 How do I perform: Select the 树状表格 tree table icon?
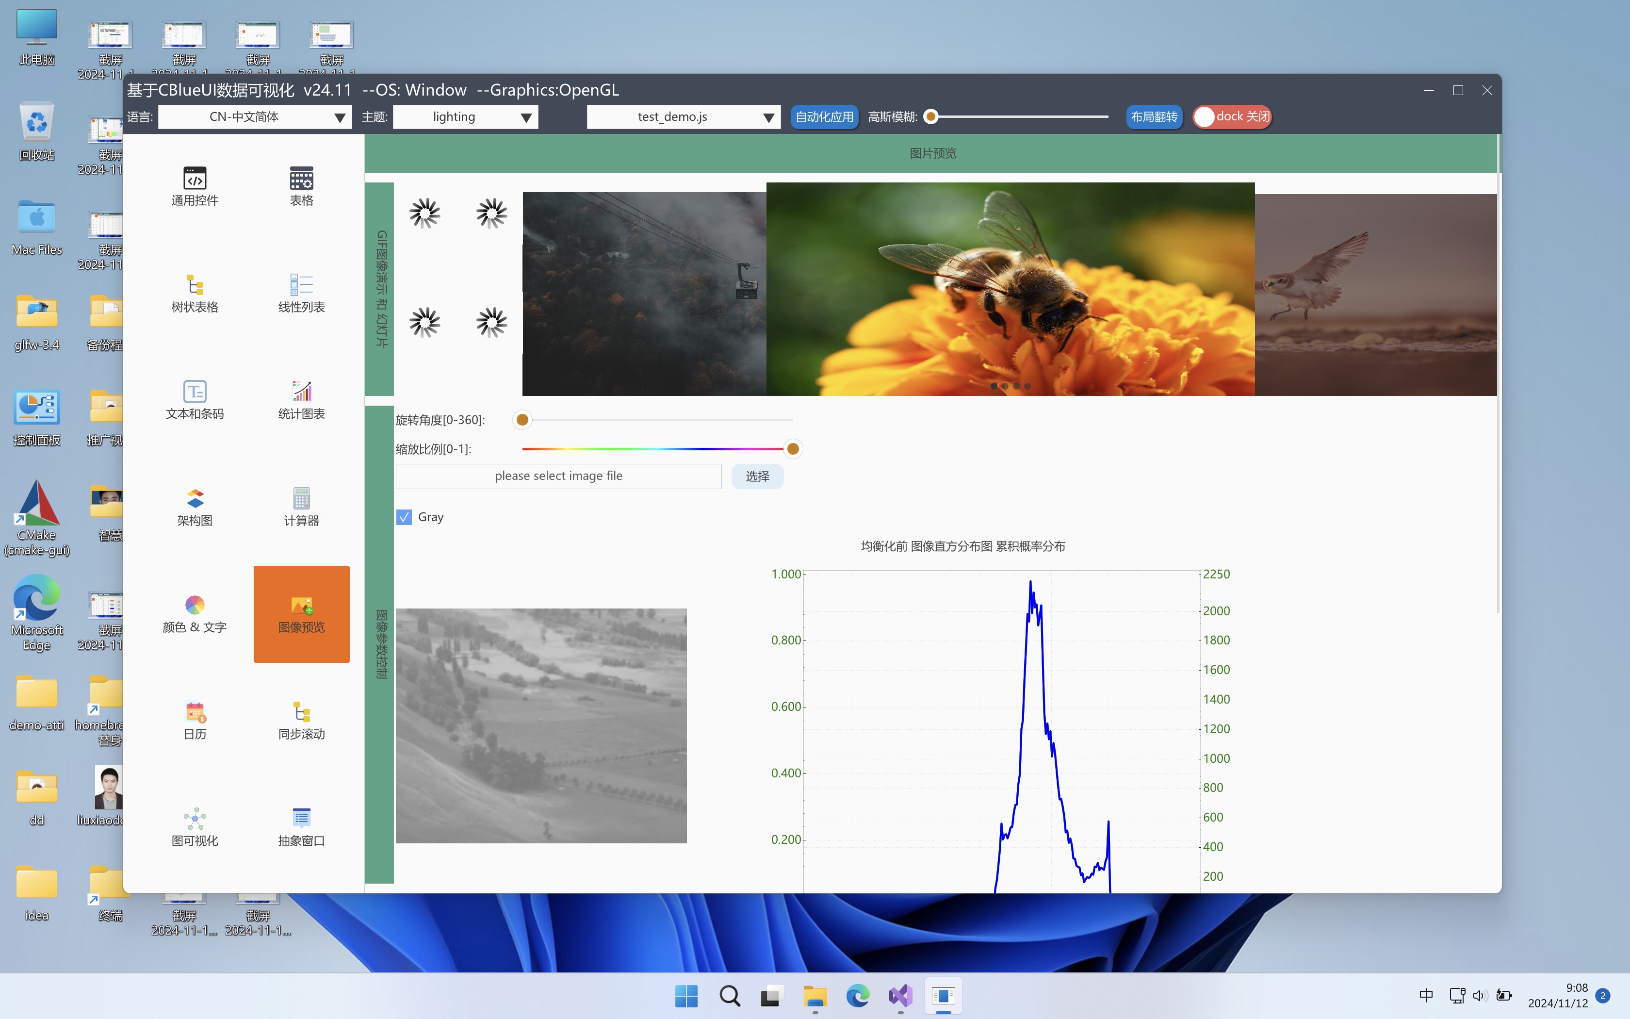point(195,286)
